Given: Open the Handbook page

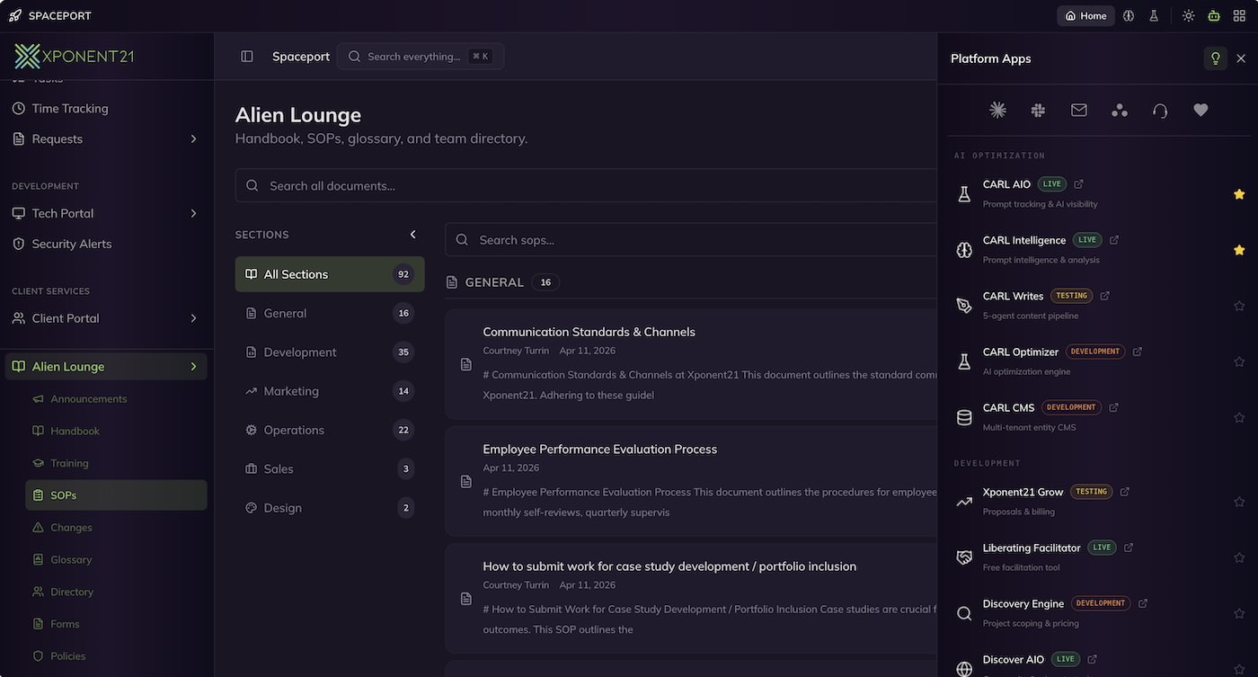Looking at the screenshot, I should 117,432.
